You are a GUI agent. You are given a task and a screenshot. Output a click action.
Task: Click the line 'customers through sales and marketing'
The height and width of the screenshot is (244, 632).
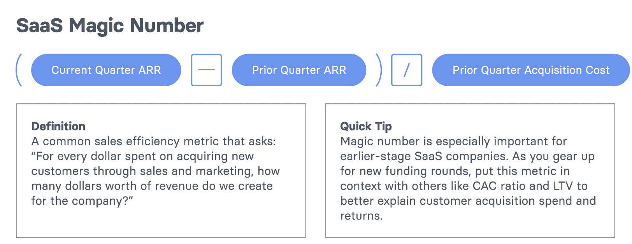pos(155,171)
